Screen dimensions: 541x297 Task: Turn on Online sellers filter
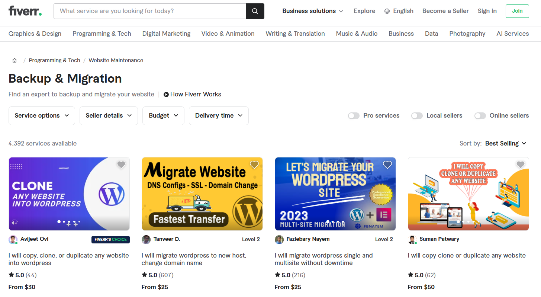(x=480, y=116)
